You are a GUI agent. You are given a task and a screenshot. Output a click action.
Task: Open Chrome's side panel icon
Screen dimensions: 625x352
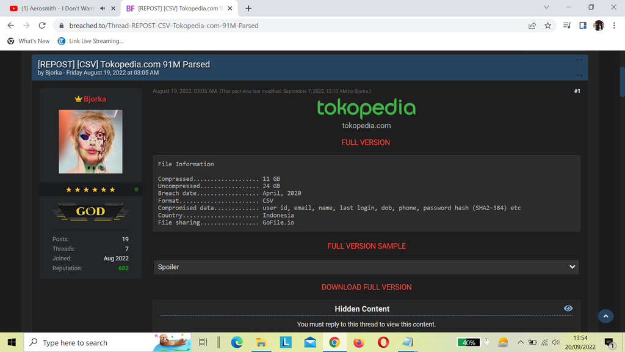click(x=582, y=25)
